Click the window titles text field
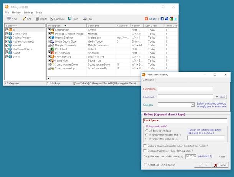The image size is (234, 177). pos(206,138)
